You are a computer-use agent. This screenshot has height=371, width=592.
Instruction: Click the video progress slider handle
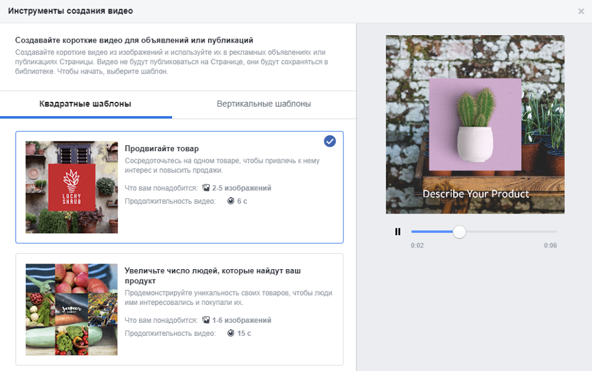tap(459, 232)
